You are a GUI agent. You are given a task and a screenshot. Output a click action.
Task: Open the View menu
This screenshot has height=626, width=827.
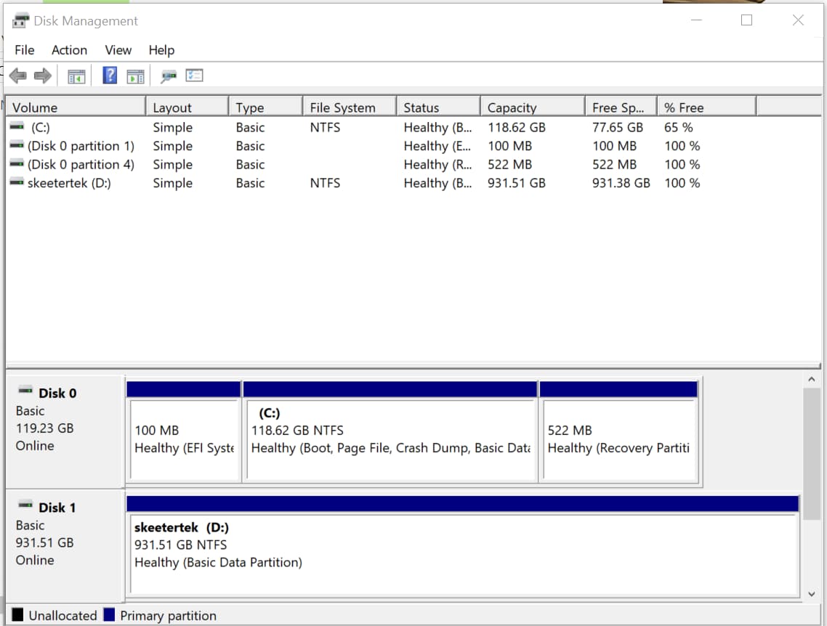[117, 50]
